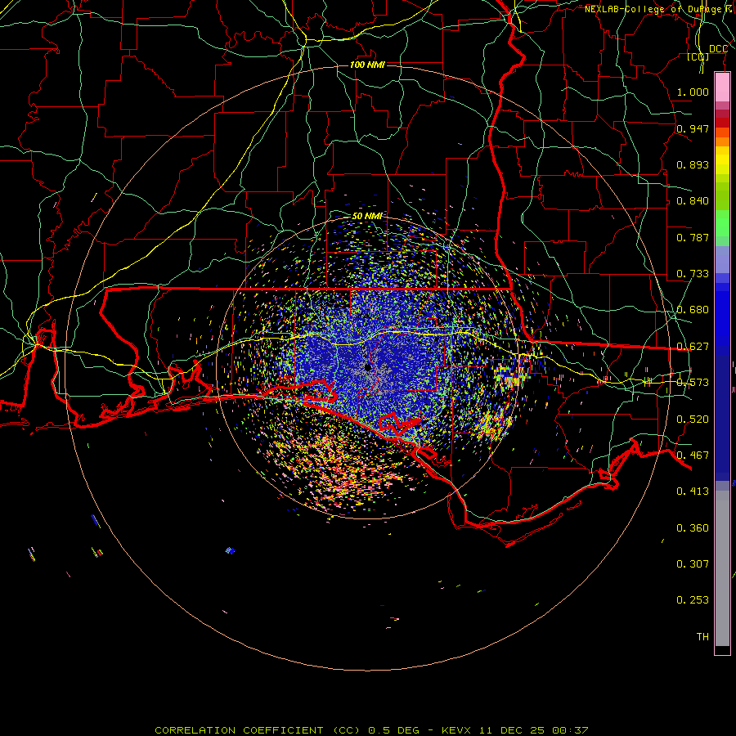Click the [CC] units label above the color bar
Viewport: 736px width, 736px height.
(698, 56)
